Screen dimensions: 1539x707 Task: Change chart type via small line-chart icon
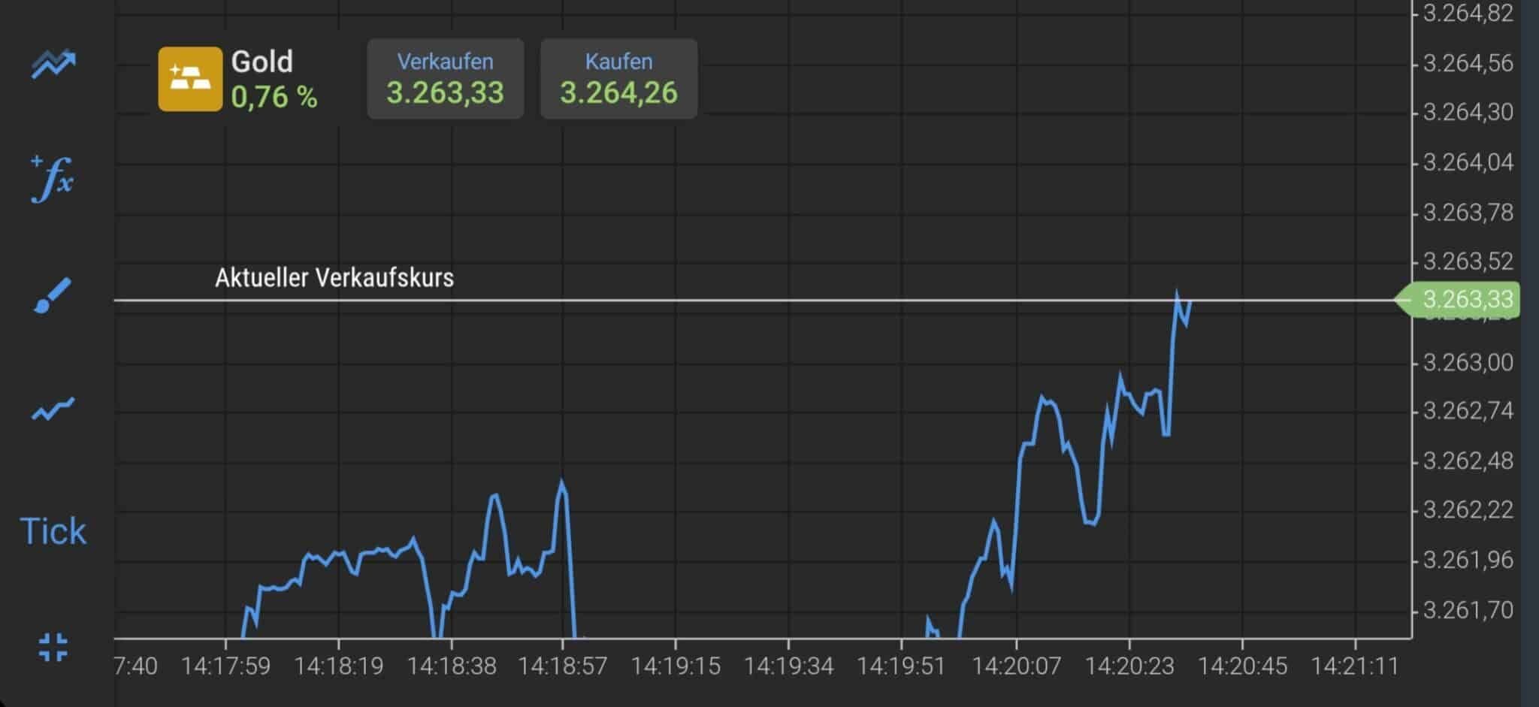[x=53, y=409]
